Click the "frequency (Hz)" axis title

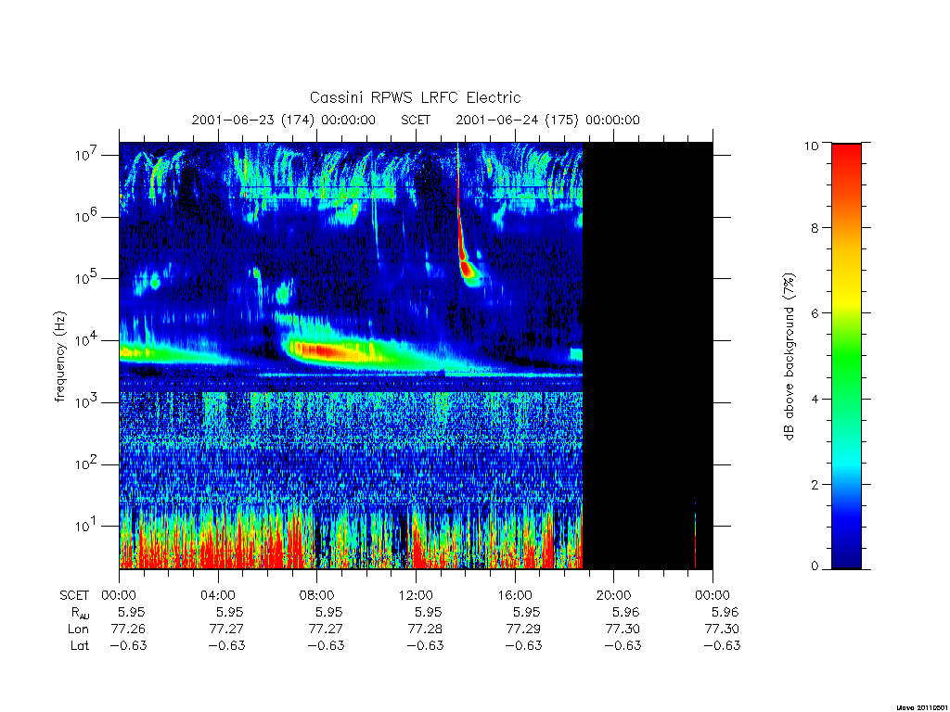click(x=60, y=356)
